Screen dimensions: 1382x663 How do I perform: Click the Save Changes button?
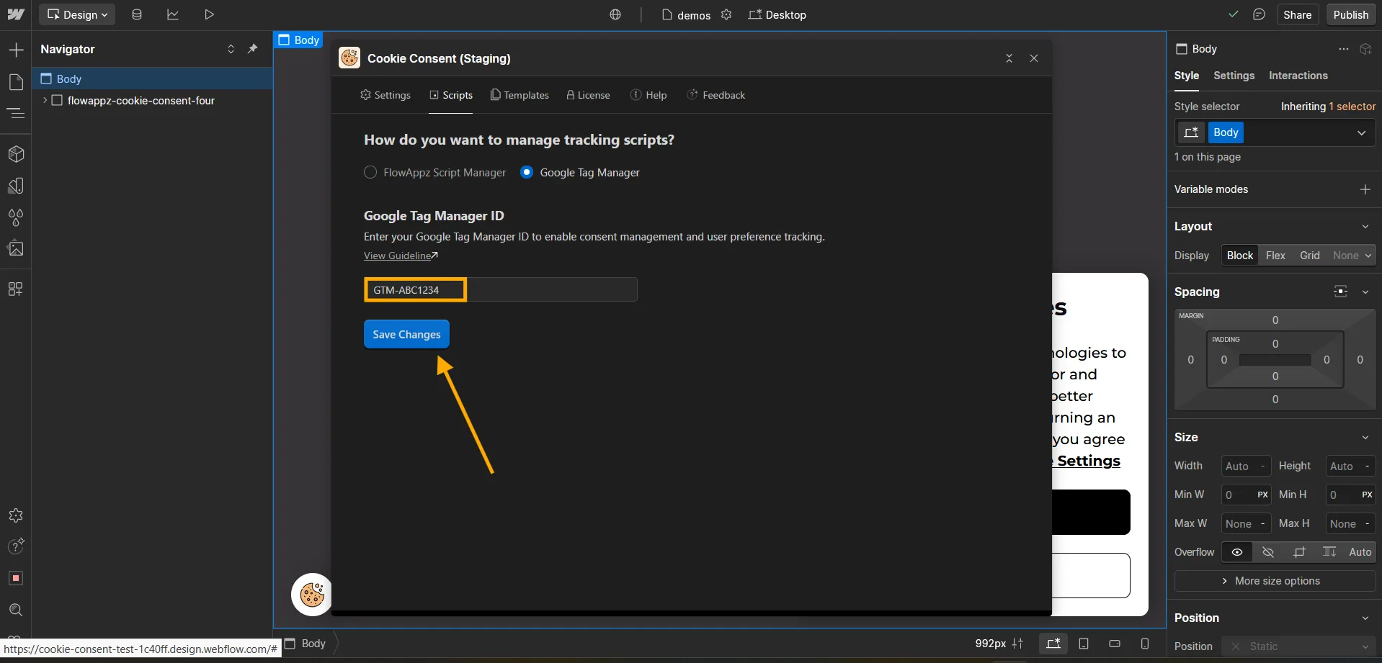pyautogui.click(x=406, y=334)
